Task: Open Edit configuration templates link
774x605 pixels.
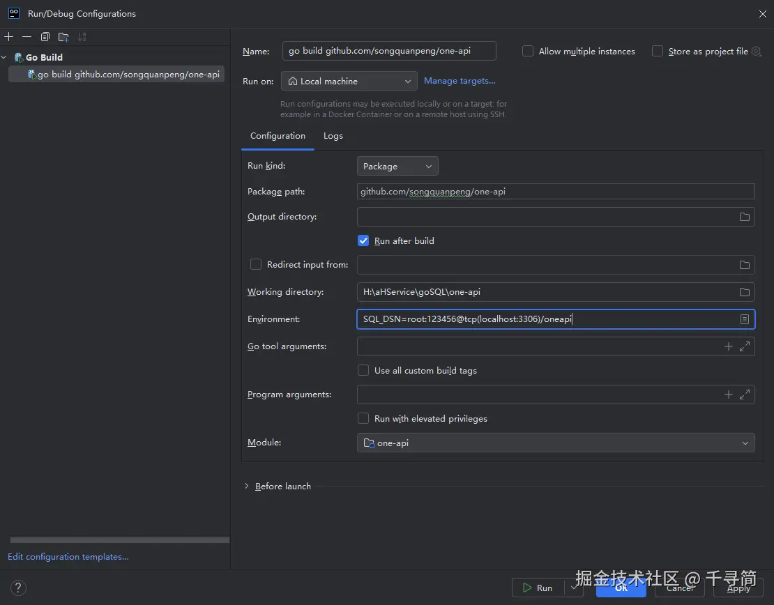Action: coord(68,557)
